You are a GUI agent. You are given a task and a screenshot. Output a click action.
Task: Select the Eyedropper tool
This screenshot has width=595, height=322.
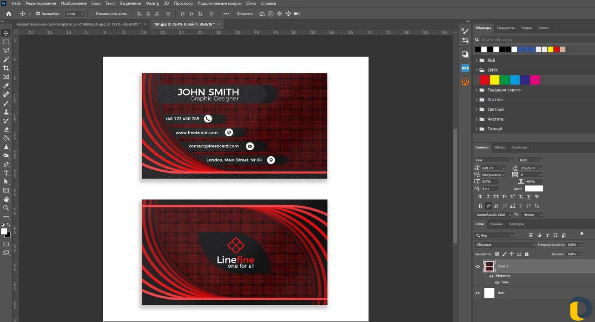tap(6, 86)
